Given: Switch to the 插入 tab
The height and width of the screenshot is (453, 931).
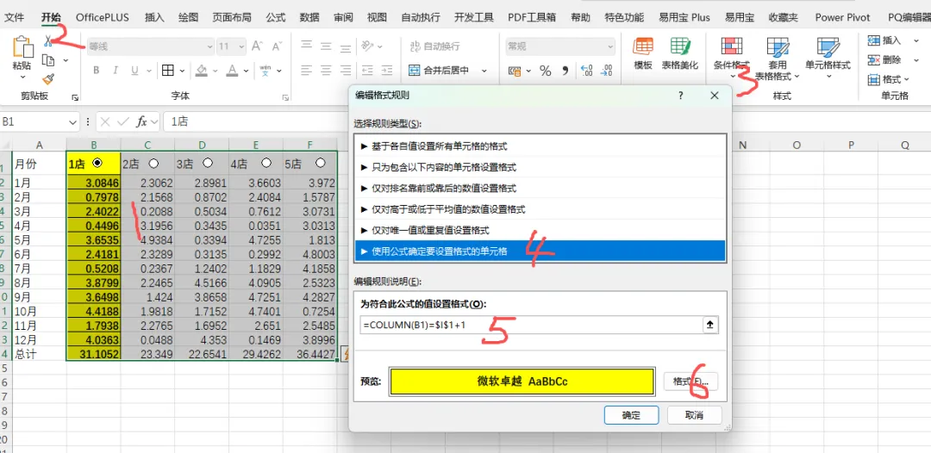Looking at the screenshot, I should point(154,17).
